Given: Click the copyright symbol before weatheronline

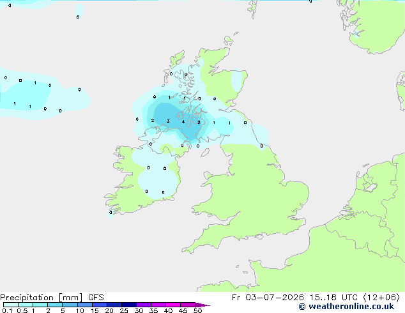Looking at the screenshot, I should click(302, 307).
